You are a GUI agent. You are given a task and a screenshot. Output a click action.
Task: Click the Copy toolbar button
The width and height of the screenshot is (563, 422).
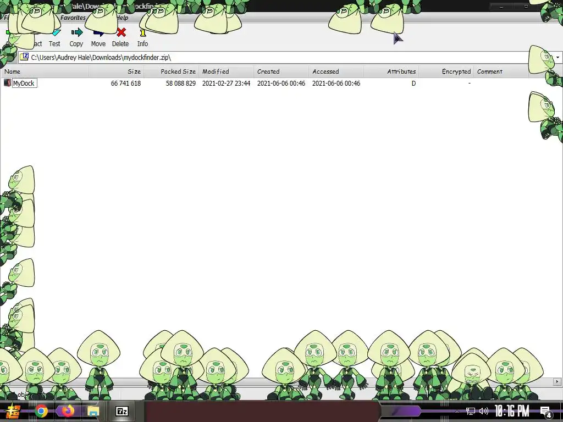pos(76,37)
